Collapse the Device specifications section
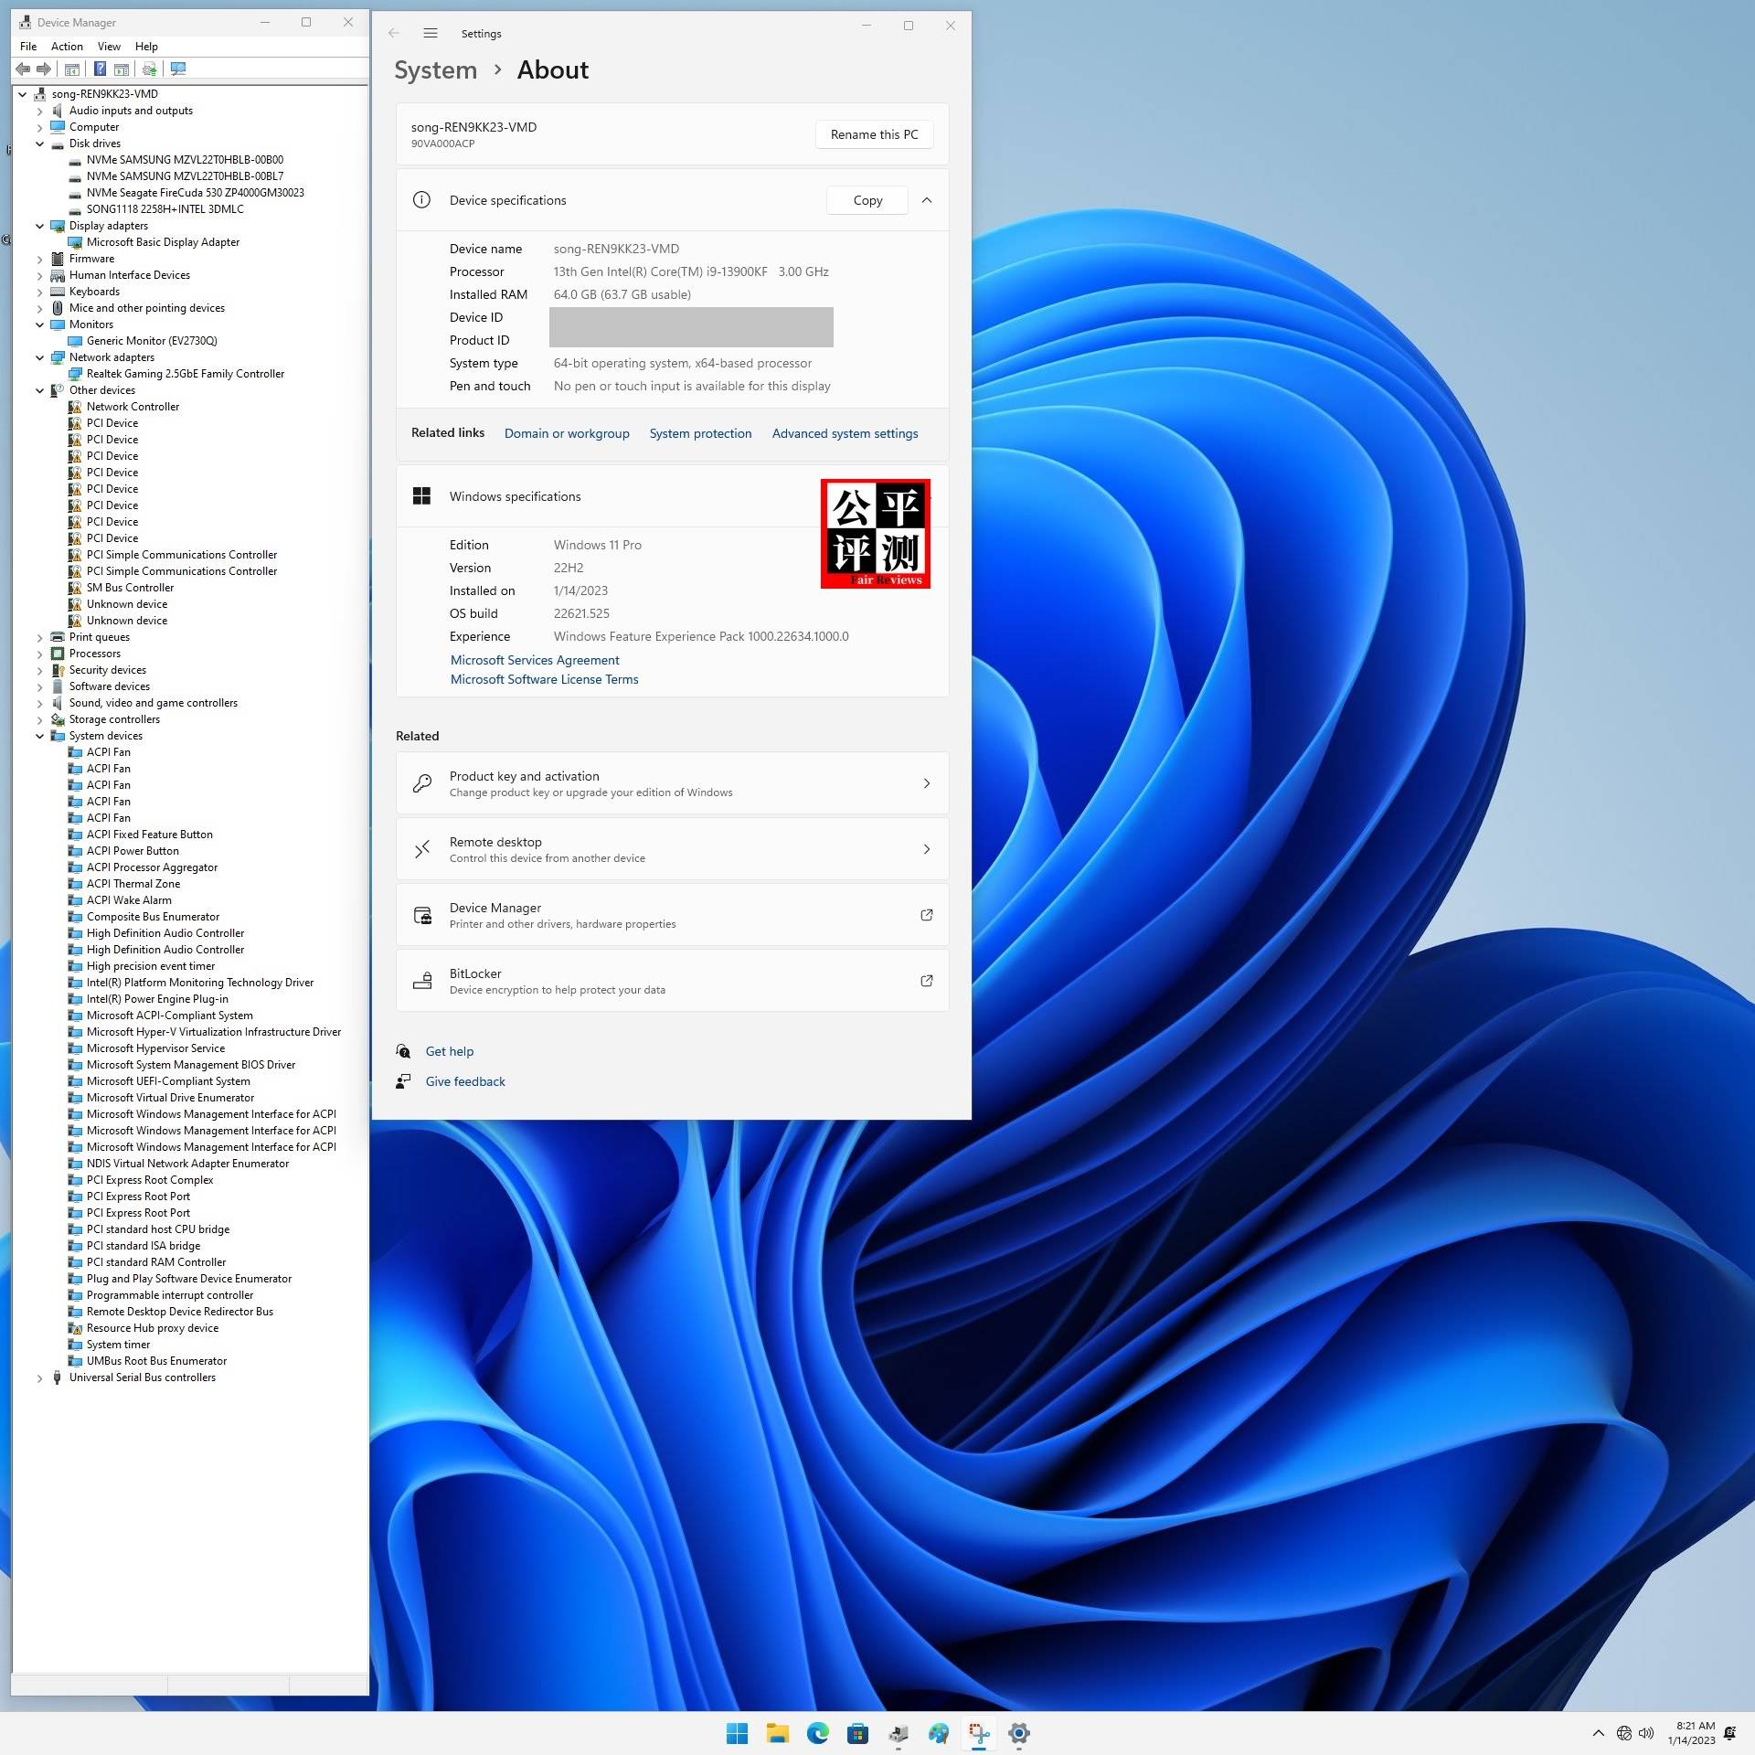This screenshot has width=1755, height=1755. 926,200
